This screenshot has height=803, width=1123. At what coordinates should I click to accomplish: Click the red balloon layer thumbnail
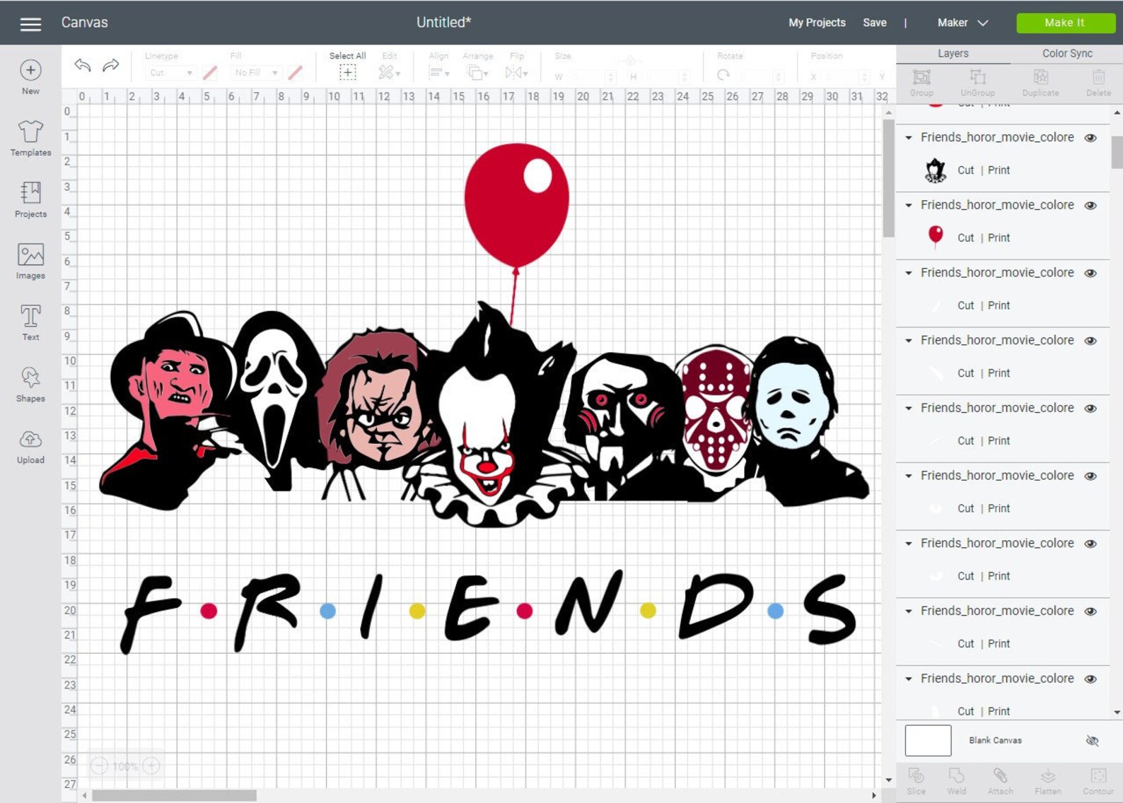pos(935,236)
